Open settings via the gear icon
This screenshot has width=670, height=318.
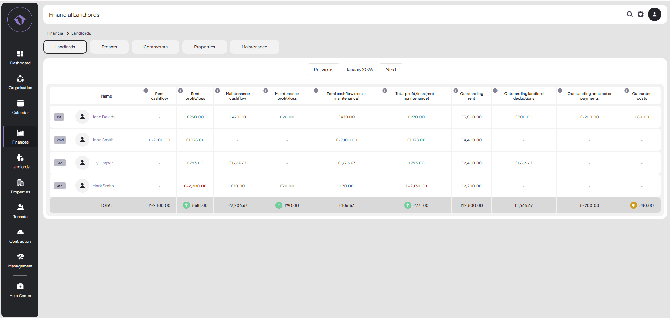[x=640, y=14]
